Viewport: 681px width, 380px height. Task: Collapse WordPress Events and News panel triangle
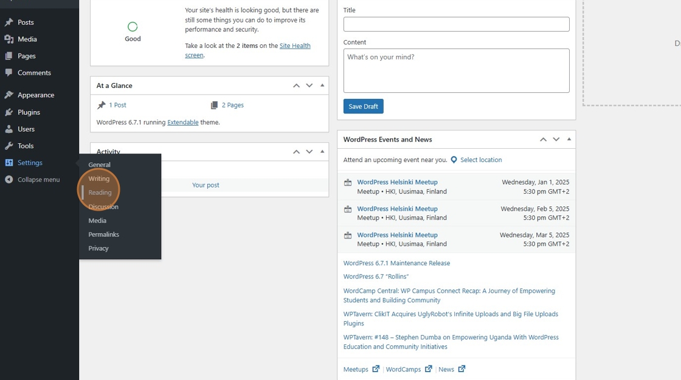[569, 139]
